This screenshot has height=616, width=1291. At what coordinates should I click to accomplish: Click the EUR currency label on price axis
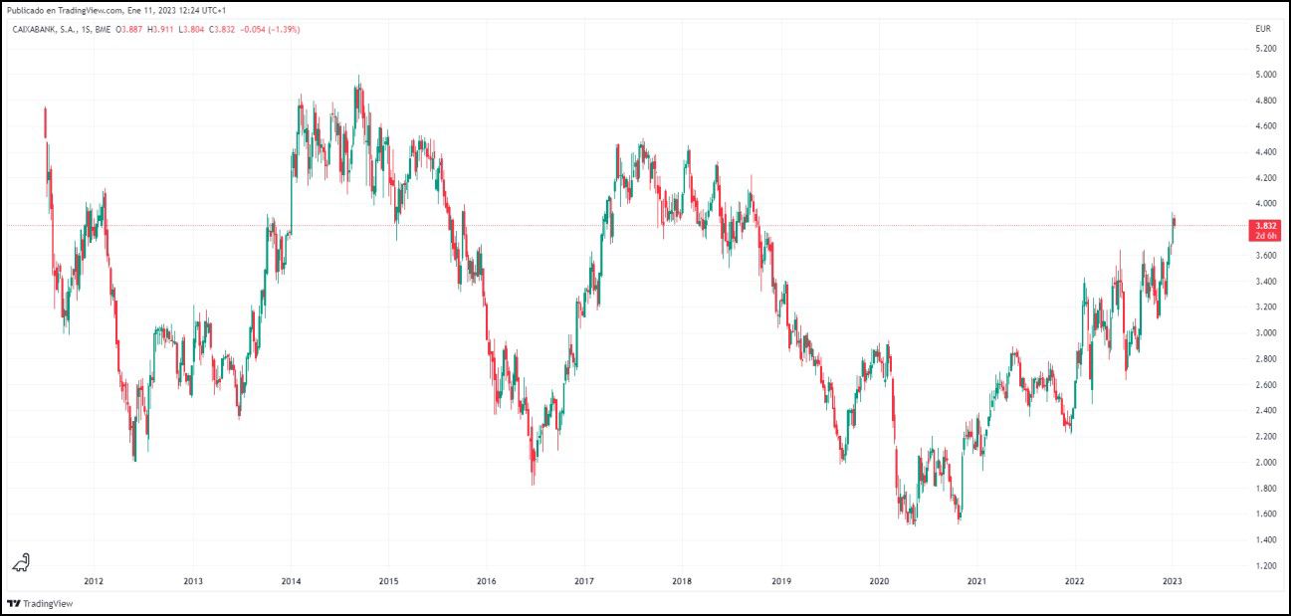(x=1263, y=29)
